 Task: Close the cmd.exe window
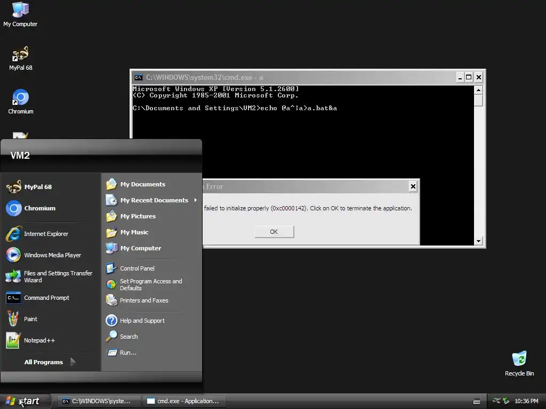tap(479, 77)
